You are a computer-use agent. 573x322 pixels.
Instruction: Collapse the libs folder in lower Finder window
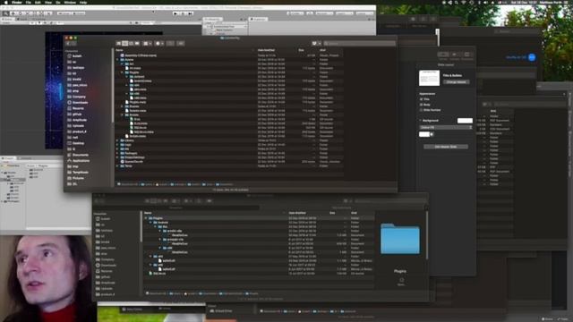coord(155,226)
